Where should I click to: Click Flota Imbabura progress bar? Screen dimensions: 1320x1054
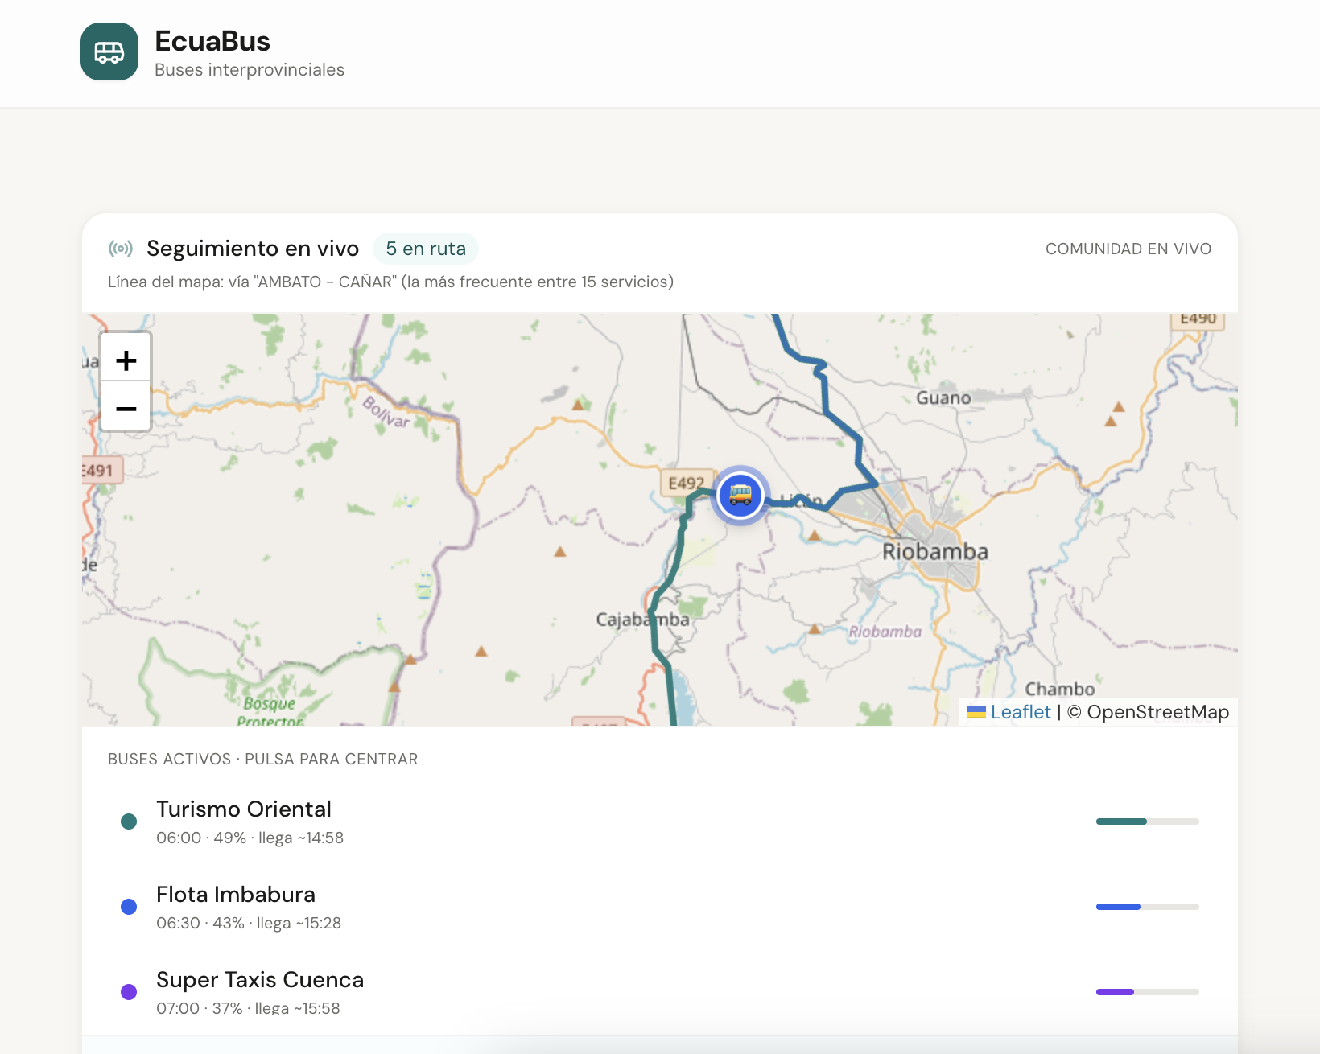click(x=1148, y=907)
